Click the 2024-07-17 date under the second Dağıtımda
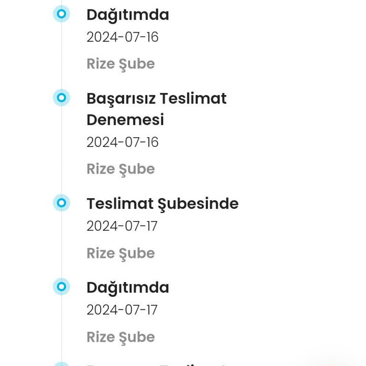The image size is (366, 366). click(122, 310)
